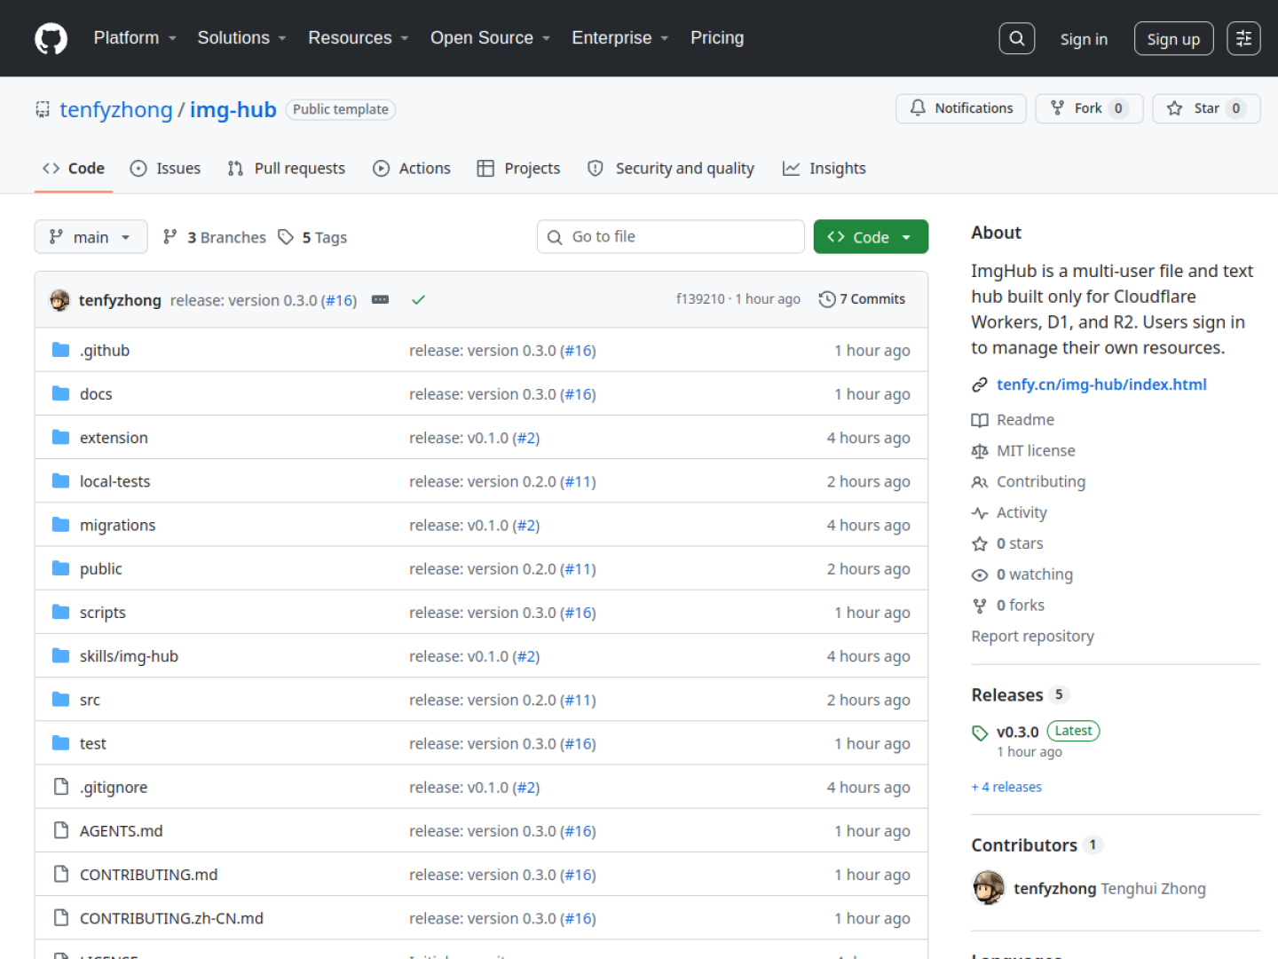The width and height of the screenshot is (1278, 959).
Task: Click the extension folder icon
Action: 60,437
